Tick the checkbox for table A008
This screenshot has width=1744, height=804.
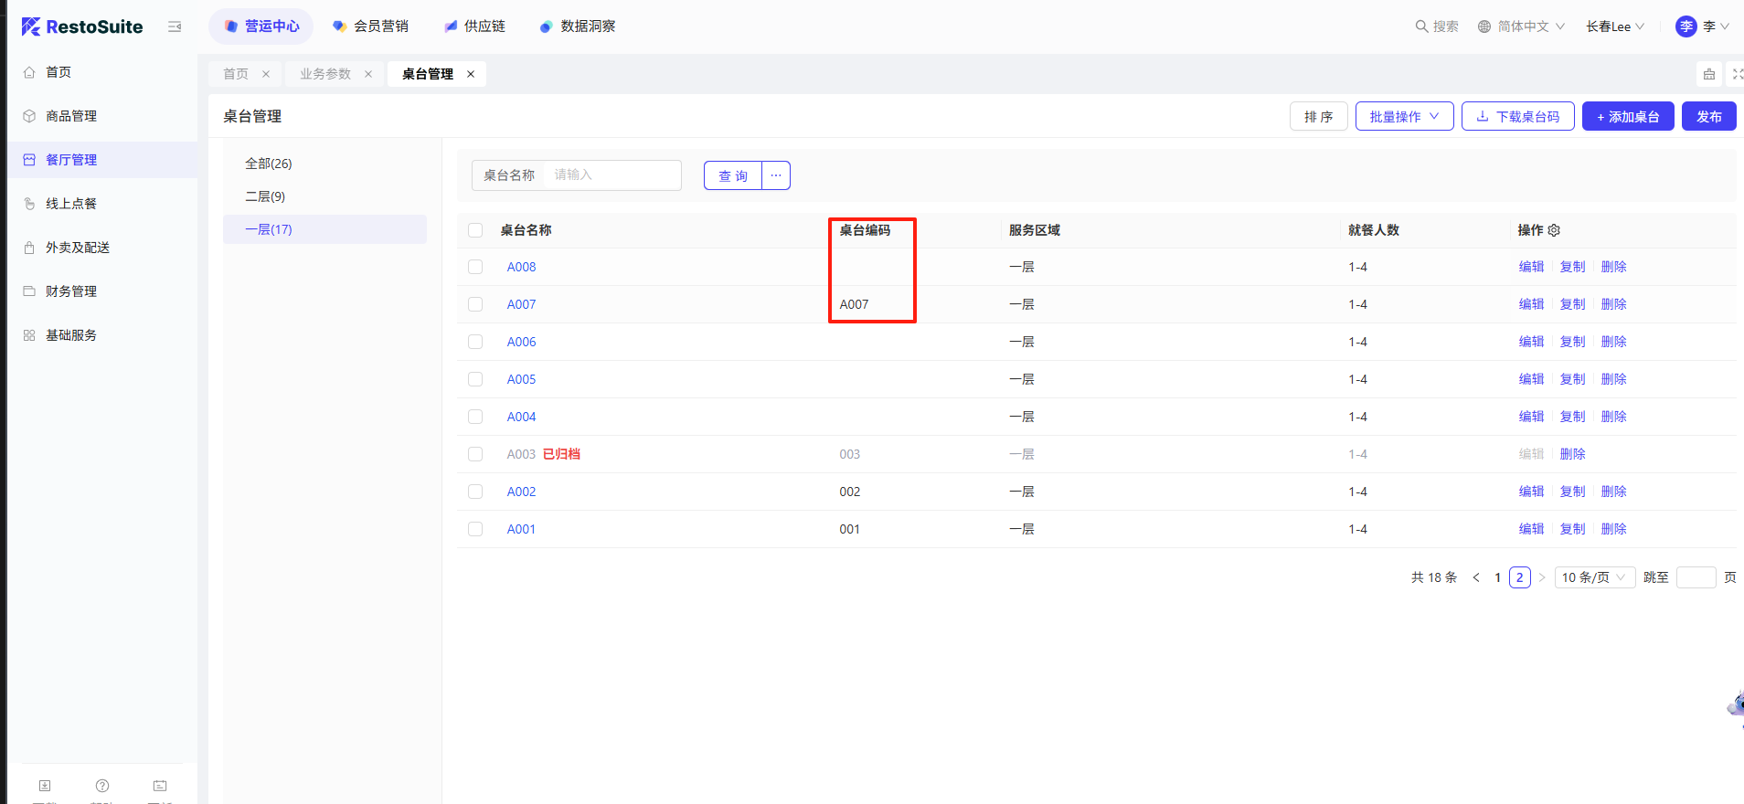tap(475, 267)
